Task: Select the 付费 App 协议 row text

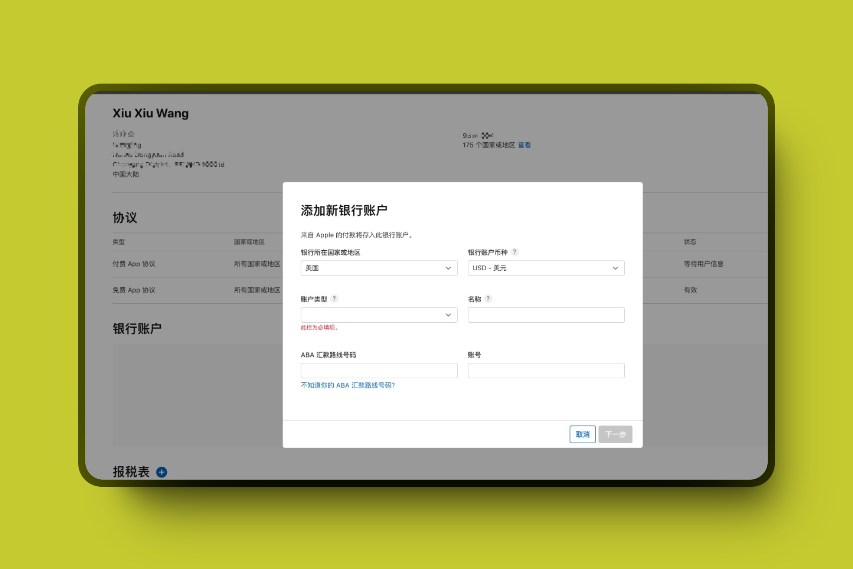Action: coord(134,264)
